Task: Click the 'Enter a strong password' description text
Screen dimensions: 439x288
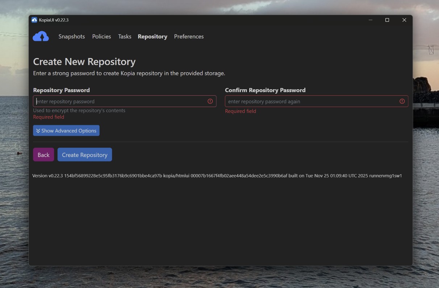Action: (x=129, y=73)
